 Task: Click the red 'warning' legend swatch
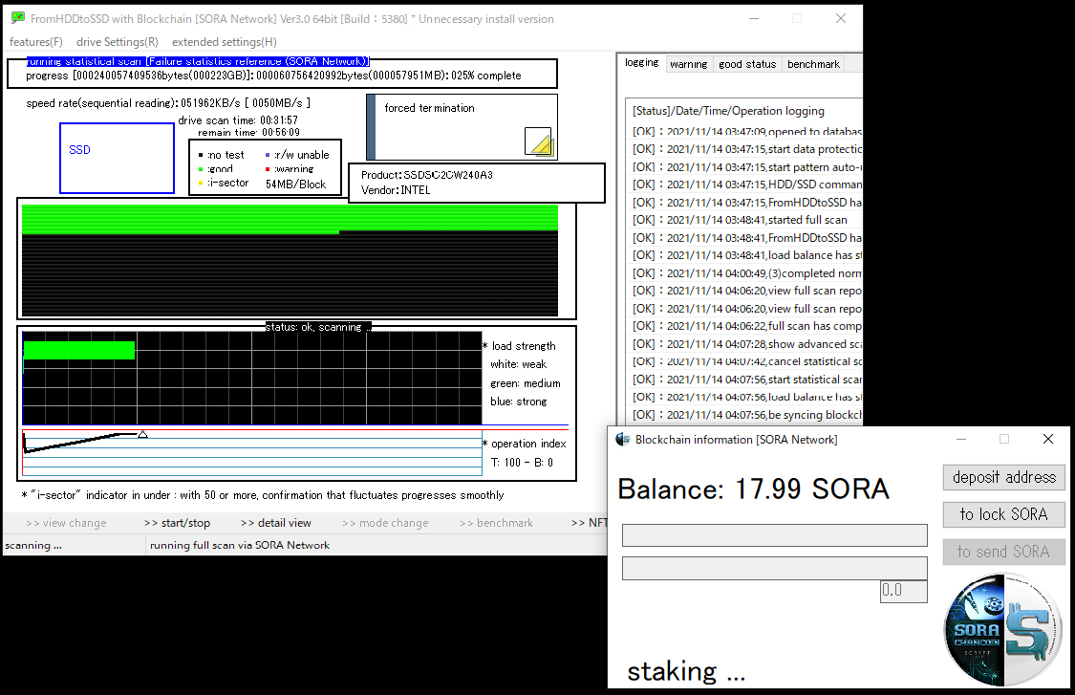[268, 169]
